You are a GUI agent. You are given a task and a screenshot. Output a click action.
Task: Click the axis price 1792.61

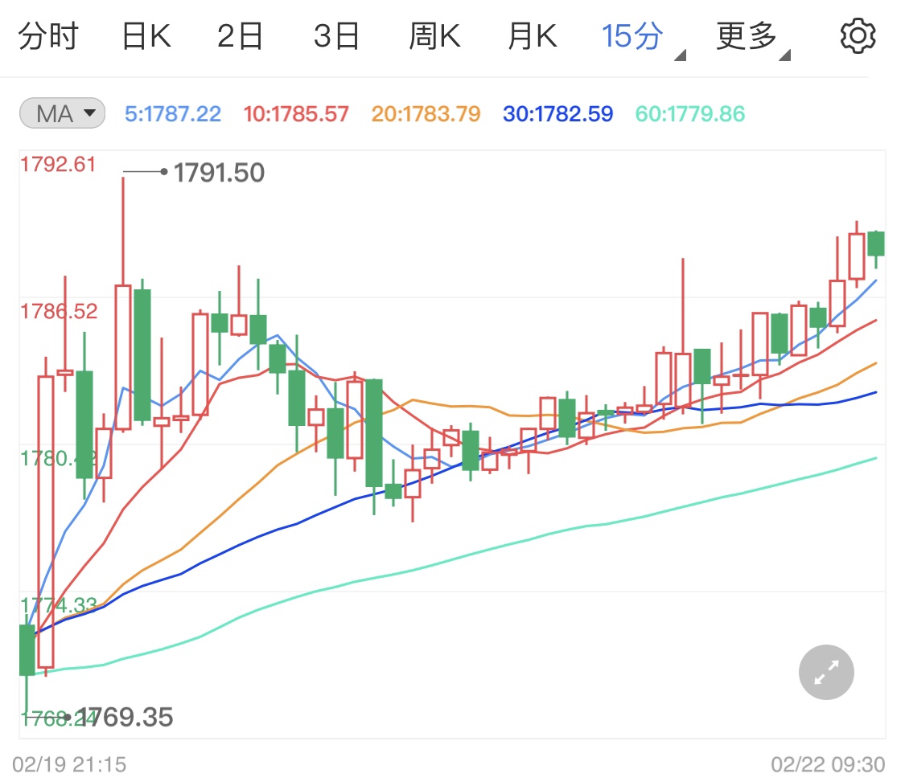click(58, 165)
